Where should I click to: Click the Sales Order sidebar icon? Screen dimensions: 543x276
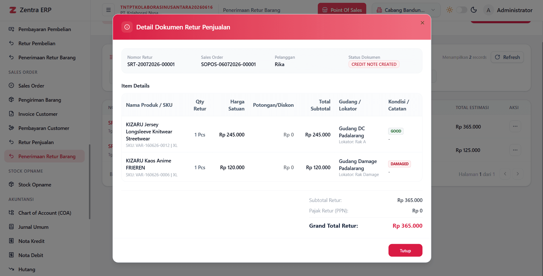[x=11, y=86]
